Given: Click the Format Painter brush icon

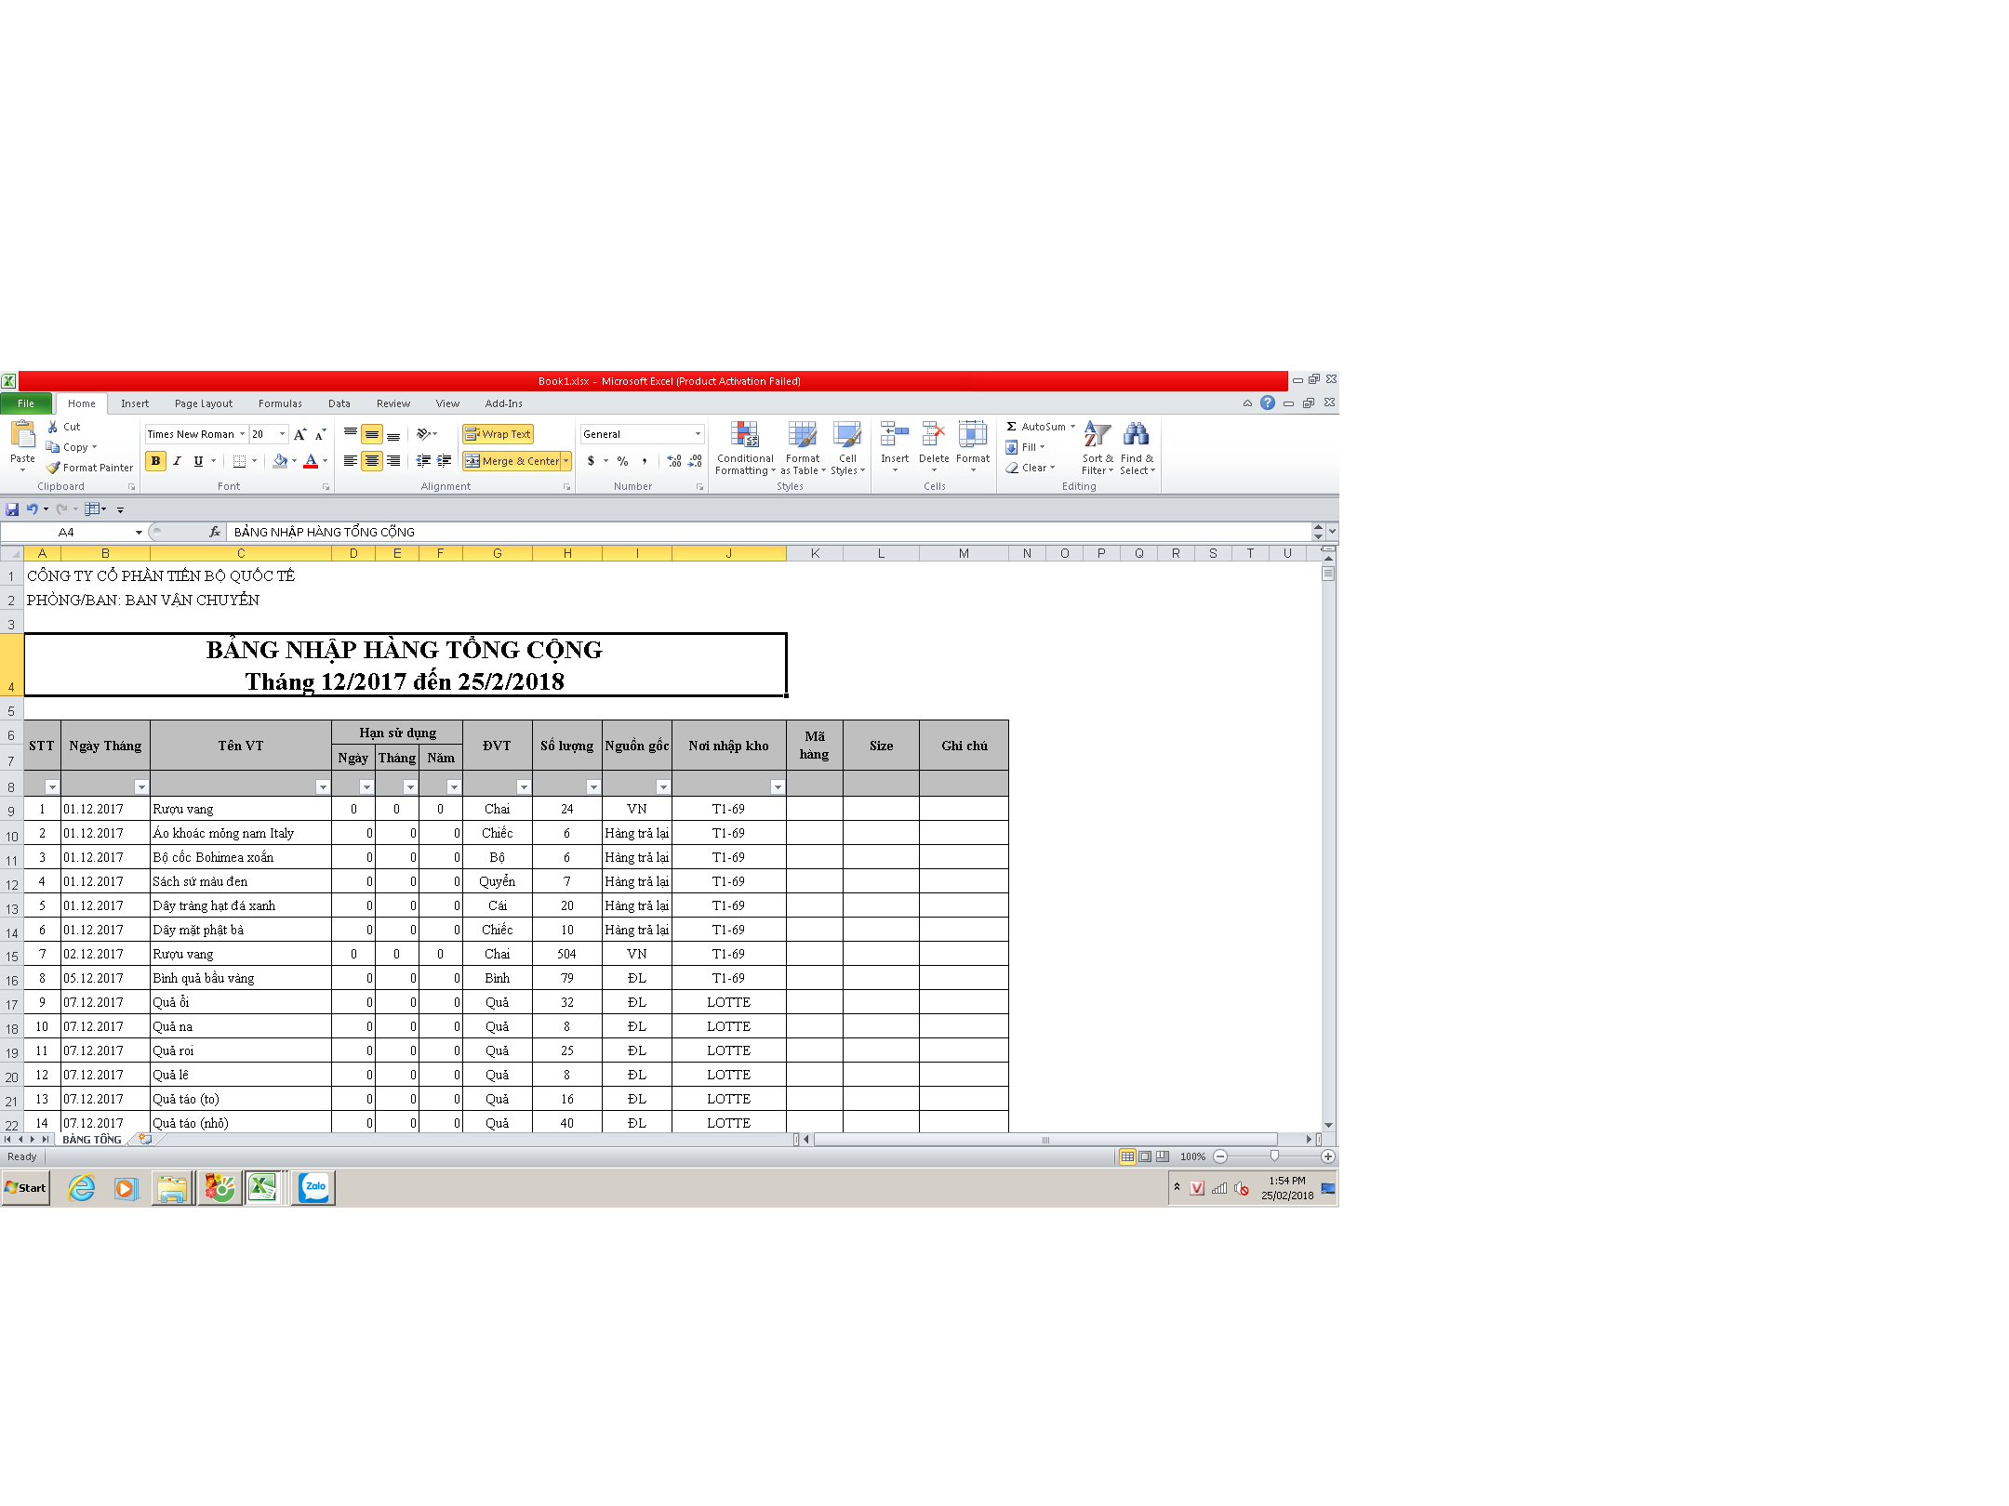Looking at the screenshot, I should coord(54,468).
